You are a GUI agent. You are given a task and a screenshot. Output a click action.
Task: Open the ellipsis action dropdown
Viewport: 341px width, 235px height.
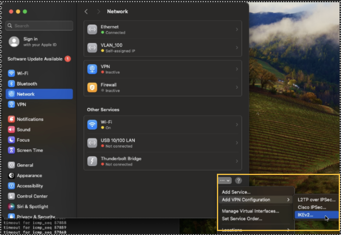pos(225,181)
